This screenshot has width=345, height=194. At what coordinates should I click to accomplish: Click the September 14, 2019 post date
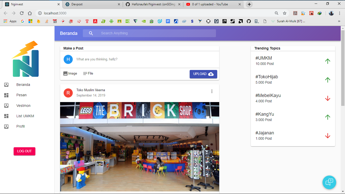pos(91,95)
